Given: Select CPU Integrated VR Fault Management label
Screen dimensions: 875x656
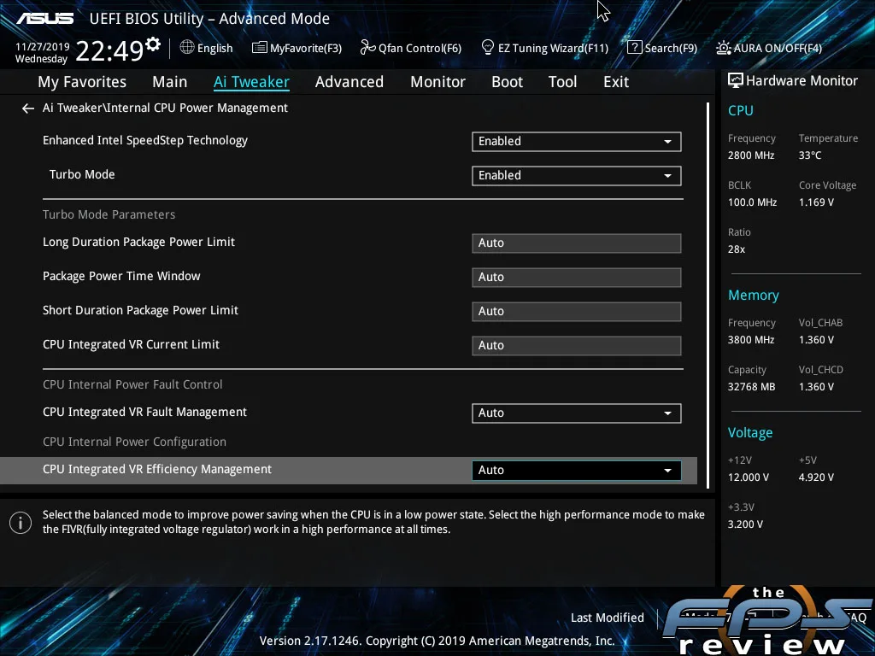Looking at the screenshot, I should pyautogui.click(x=145, y=413).
